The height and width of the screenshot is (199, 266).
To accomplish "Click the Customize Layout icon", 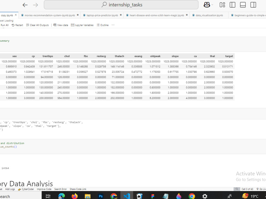I will click(222, 5).
